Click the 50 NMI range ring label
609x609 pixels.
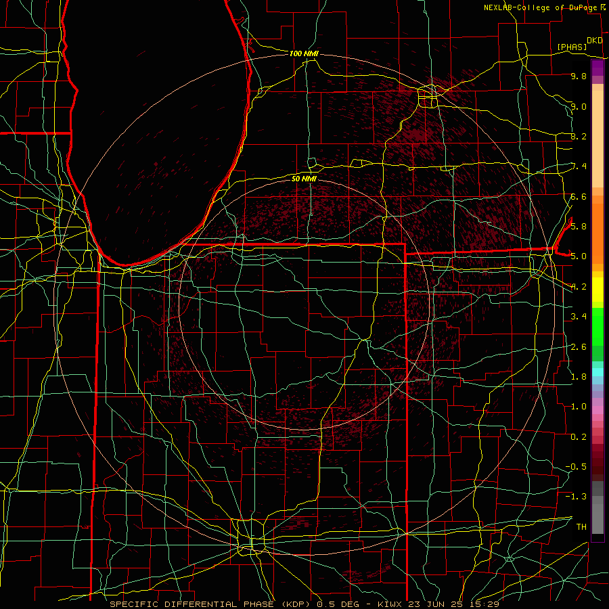point(304,179)
